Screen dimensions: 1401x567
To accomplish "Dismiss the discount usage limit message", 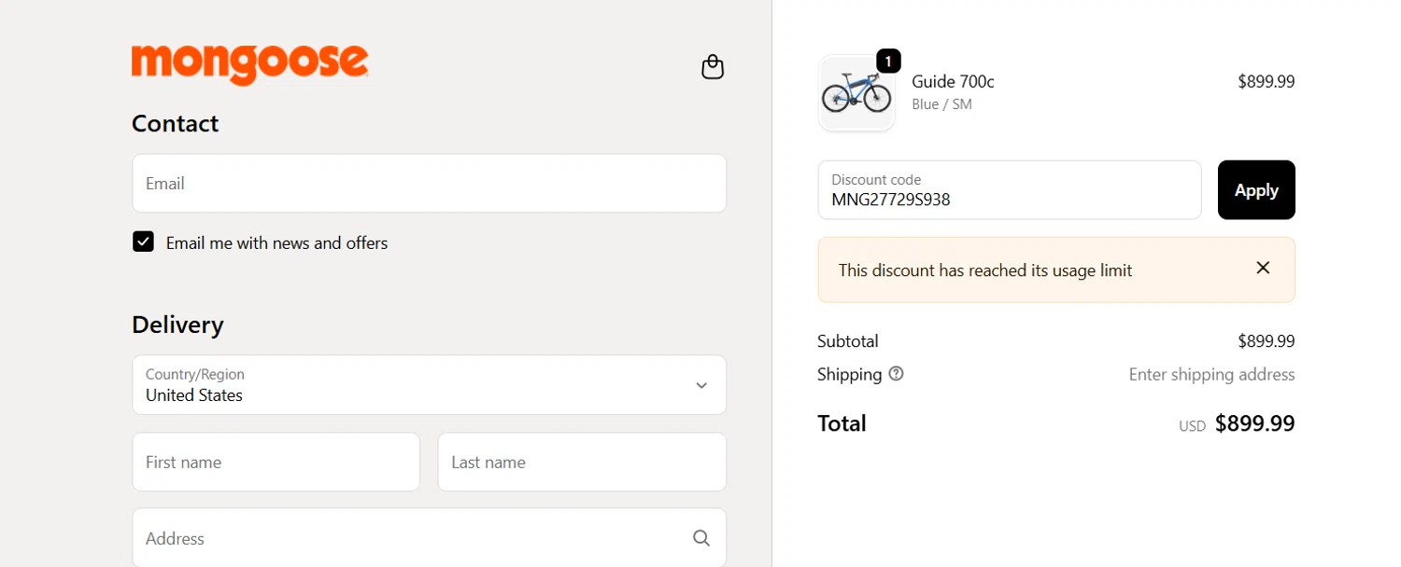I will 1263,269.
